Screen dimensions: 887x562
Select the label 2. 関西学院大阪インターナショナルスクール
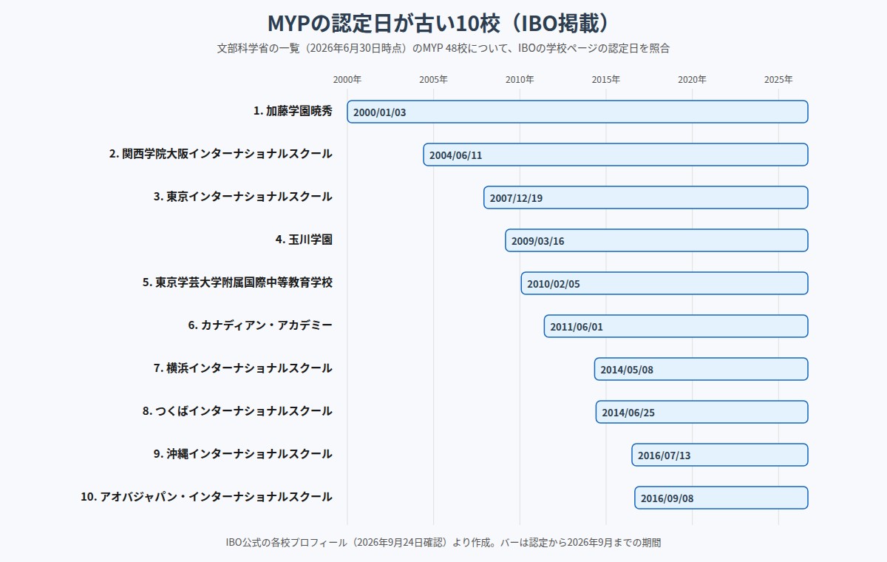(x=221, y=154)
